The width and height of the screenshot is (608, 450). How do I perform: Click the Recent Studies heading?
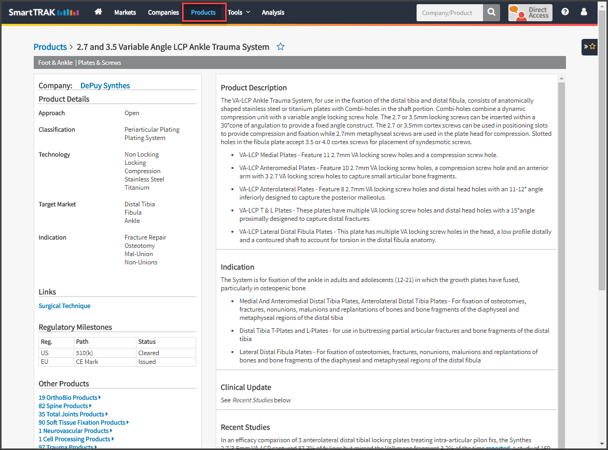pyautogui.click(x=245, y=427)
